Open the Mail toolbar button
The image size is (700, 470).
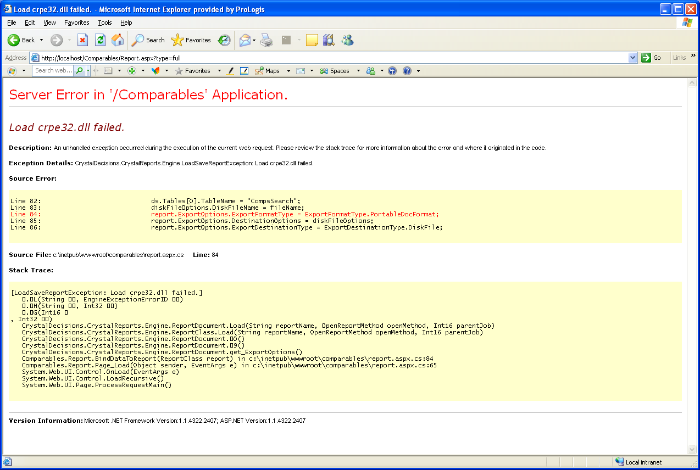[x=245, y=40]
